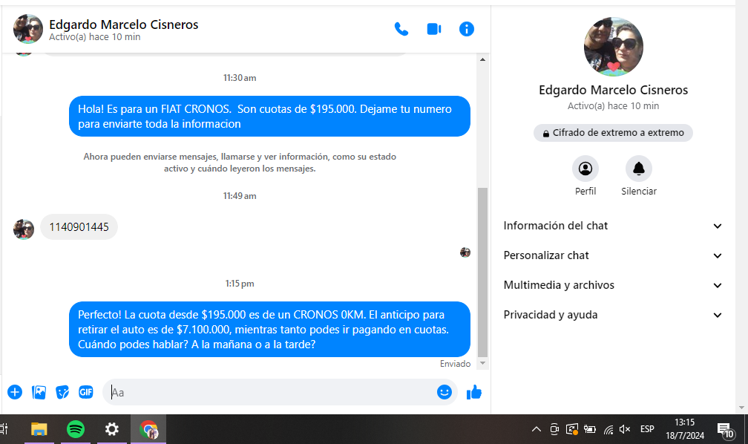Start a voice call with Edgardo
The width and height of the screenshot is (748, 444).
[x=401, y=29]
